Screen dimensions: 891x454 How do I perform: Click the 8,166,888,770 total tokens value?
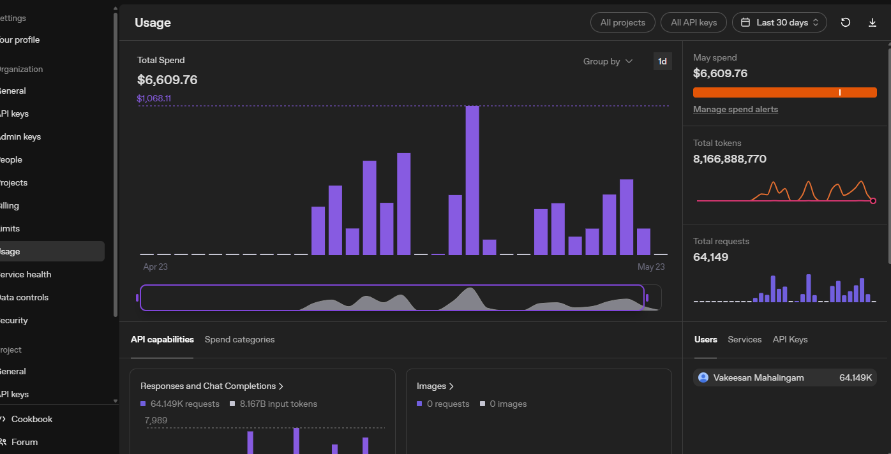[x=730, y=159]
